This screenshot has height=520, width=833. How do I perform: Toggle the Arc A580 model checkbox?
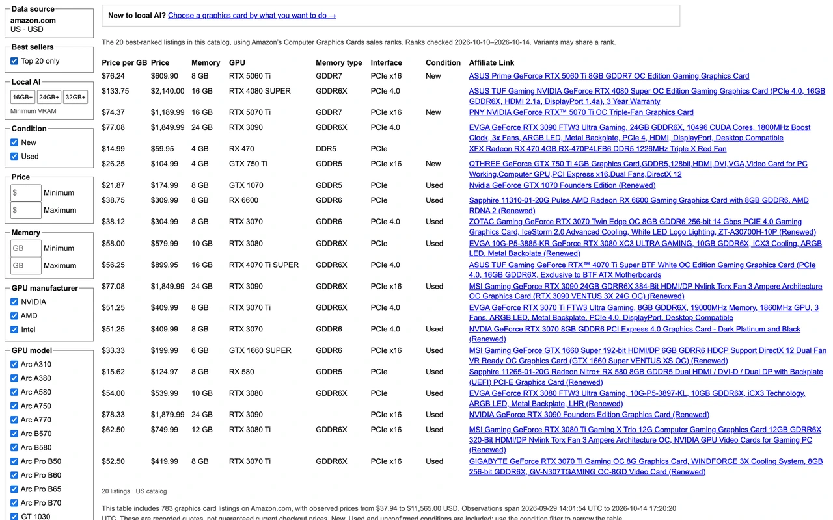pos(14,392)
